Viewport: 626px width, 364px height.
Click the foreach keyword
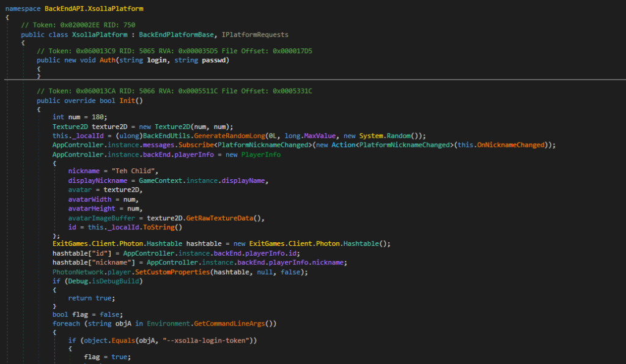[66, 323]
